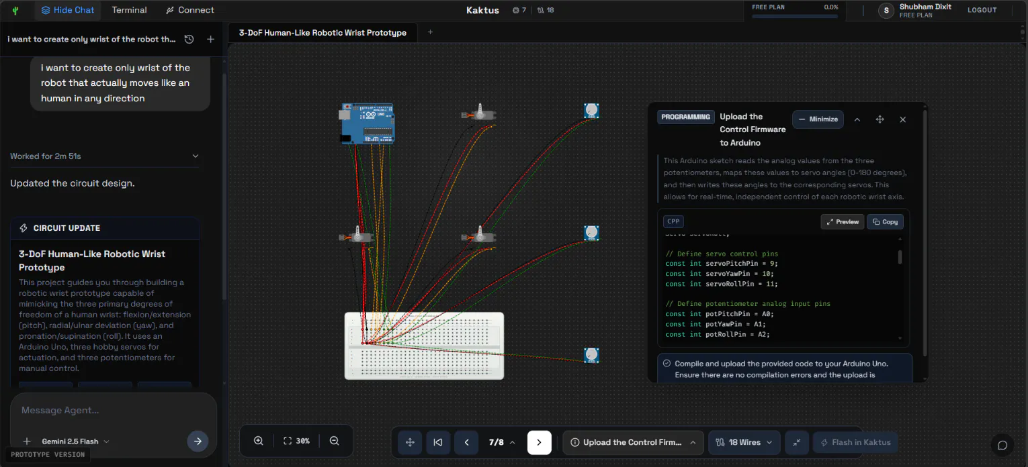This screenshot has width=1028, height=467.
Task: Zoom out of the circuit canvas
Action: click(x=334, y=441)
